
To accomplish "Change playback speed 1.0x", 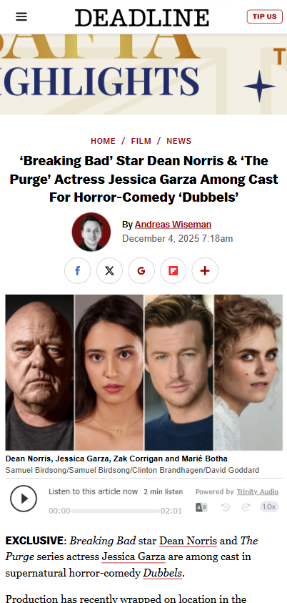I will tap(269, 507).
